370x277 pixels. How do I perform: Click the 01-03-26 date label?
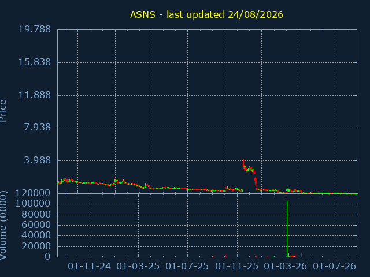285,267
